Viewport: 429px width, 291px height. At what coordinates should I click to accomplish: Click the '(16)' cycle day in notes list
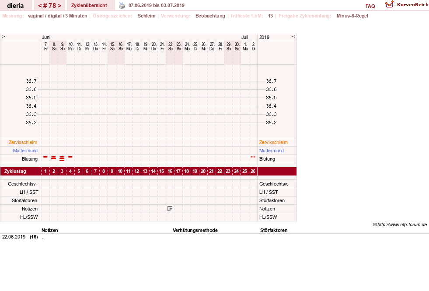[34, 237]
